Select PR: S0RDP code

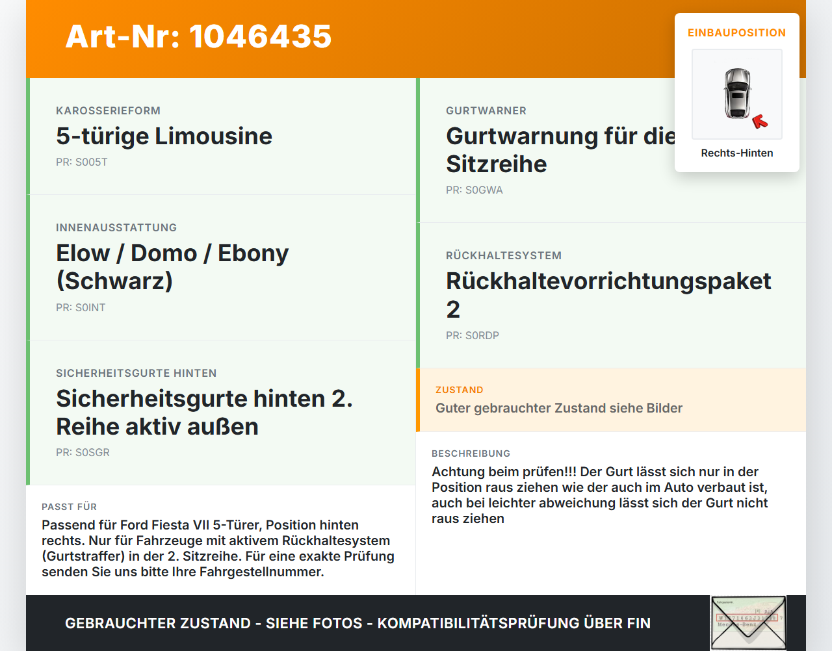(x=473, y=335)
